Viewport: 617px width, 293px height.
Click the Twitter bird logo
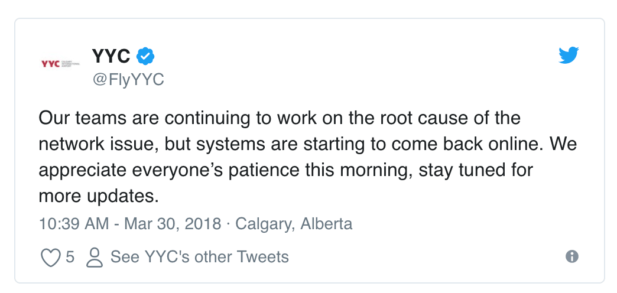pos(569,55)
